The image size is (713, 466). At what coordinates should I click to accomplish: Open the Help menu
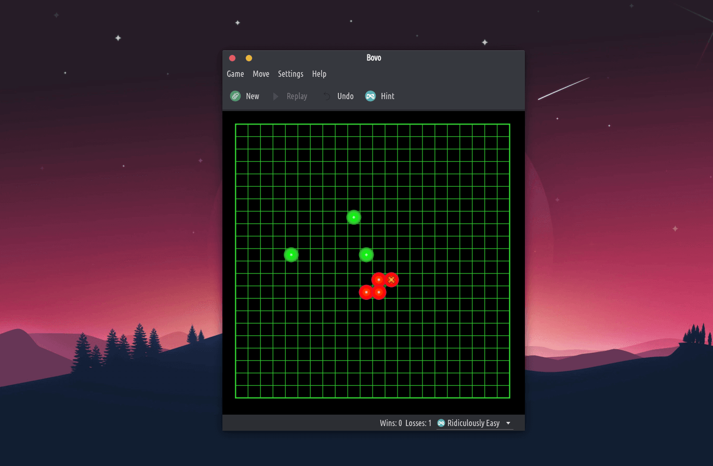(x=319, y=74)
